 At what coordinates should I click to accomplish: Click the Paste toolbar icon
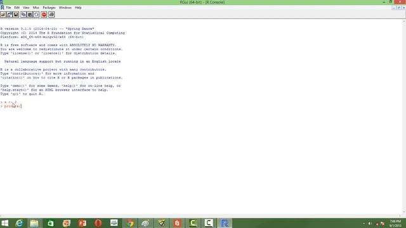30,15
